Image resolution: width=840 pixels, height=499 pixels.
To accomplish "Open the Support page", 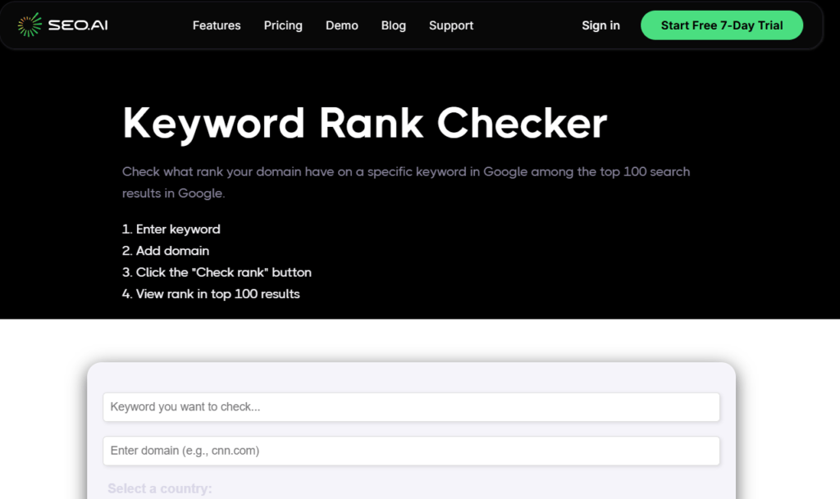I will (450, 25).
